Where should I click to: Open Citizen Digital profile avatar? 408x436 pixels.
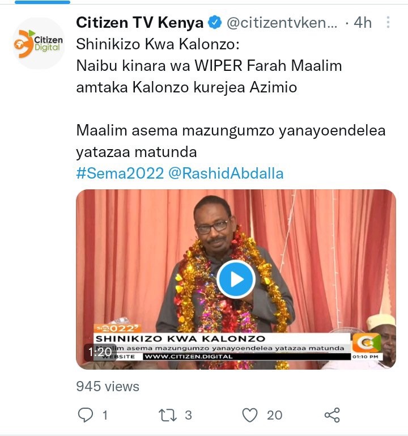39,44
